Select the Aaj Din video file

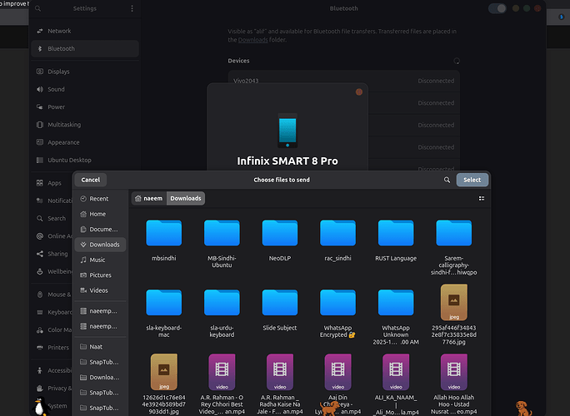(x=337, y=384)
